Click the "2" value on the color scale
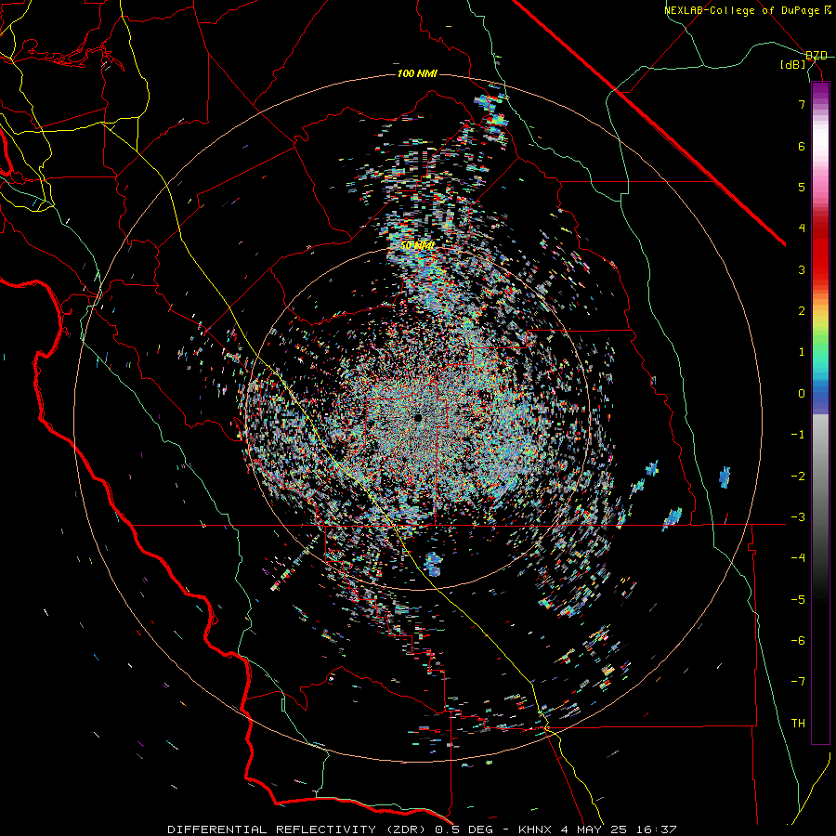 point(802,311)
